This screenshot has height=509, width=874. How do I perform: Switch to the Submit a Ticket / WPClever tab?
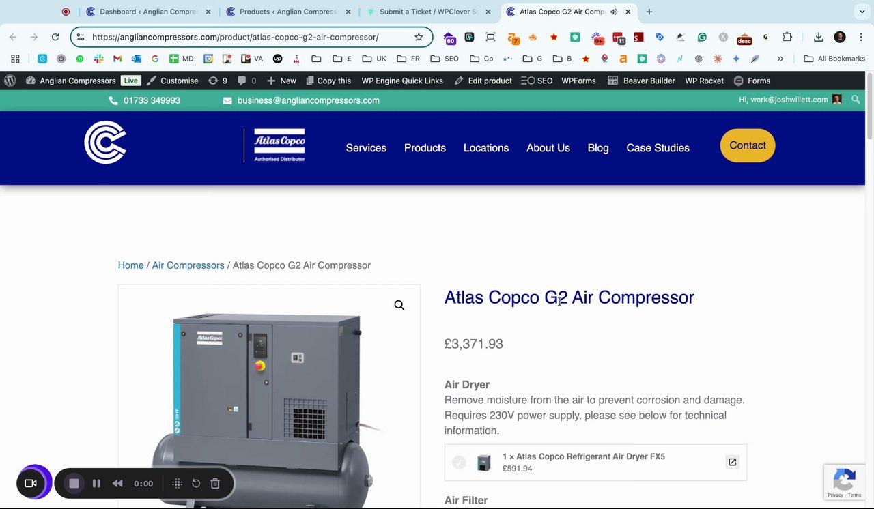click(x=428, y=12)
